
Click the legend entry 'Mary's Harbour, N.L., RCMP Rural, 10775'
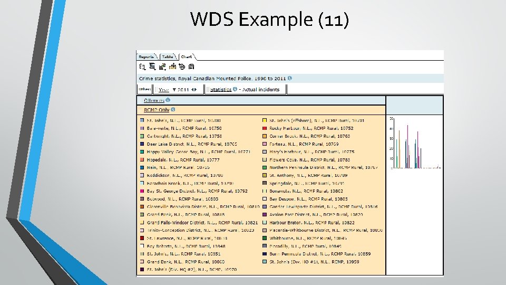(x=312, y=152)
